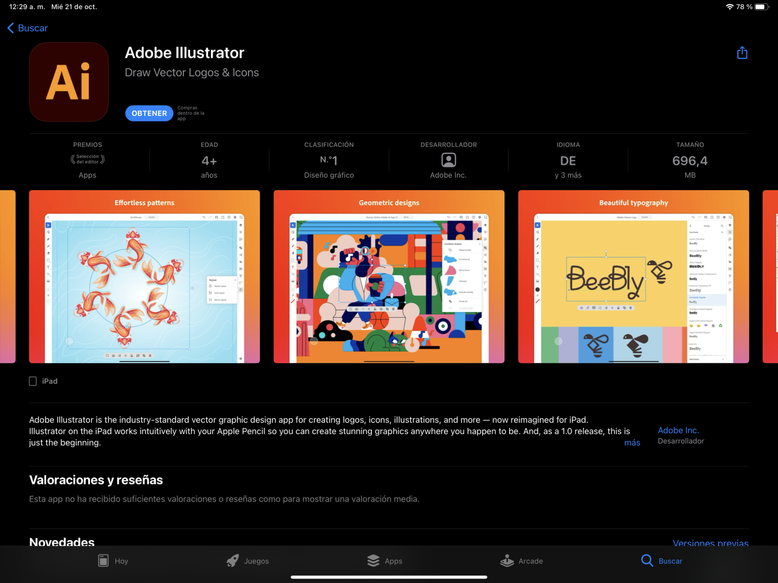The image size is (778, 583).
Task: Check the battery indicator in status bar
Action: pyautogui.click(x=761, y=7)
